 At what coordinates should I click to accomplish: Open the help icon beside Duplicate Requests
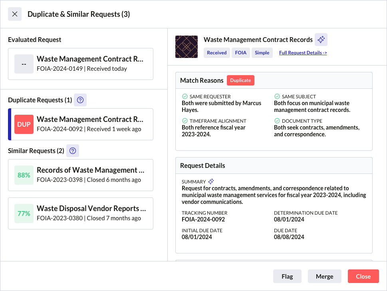click(80, 100)
